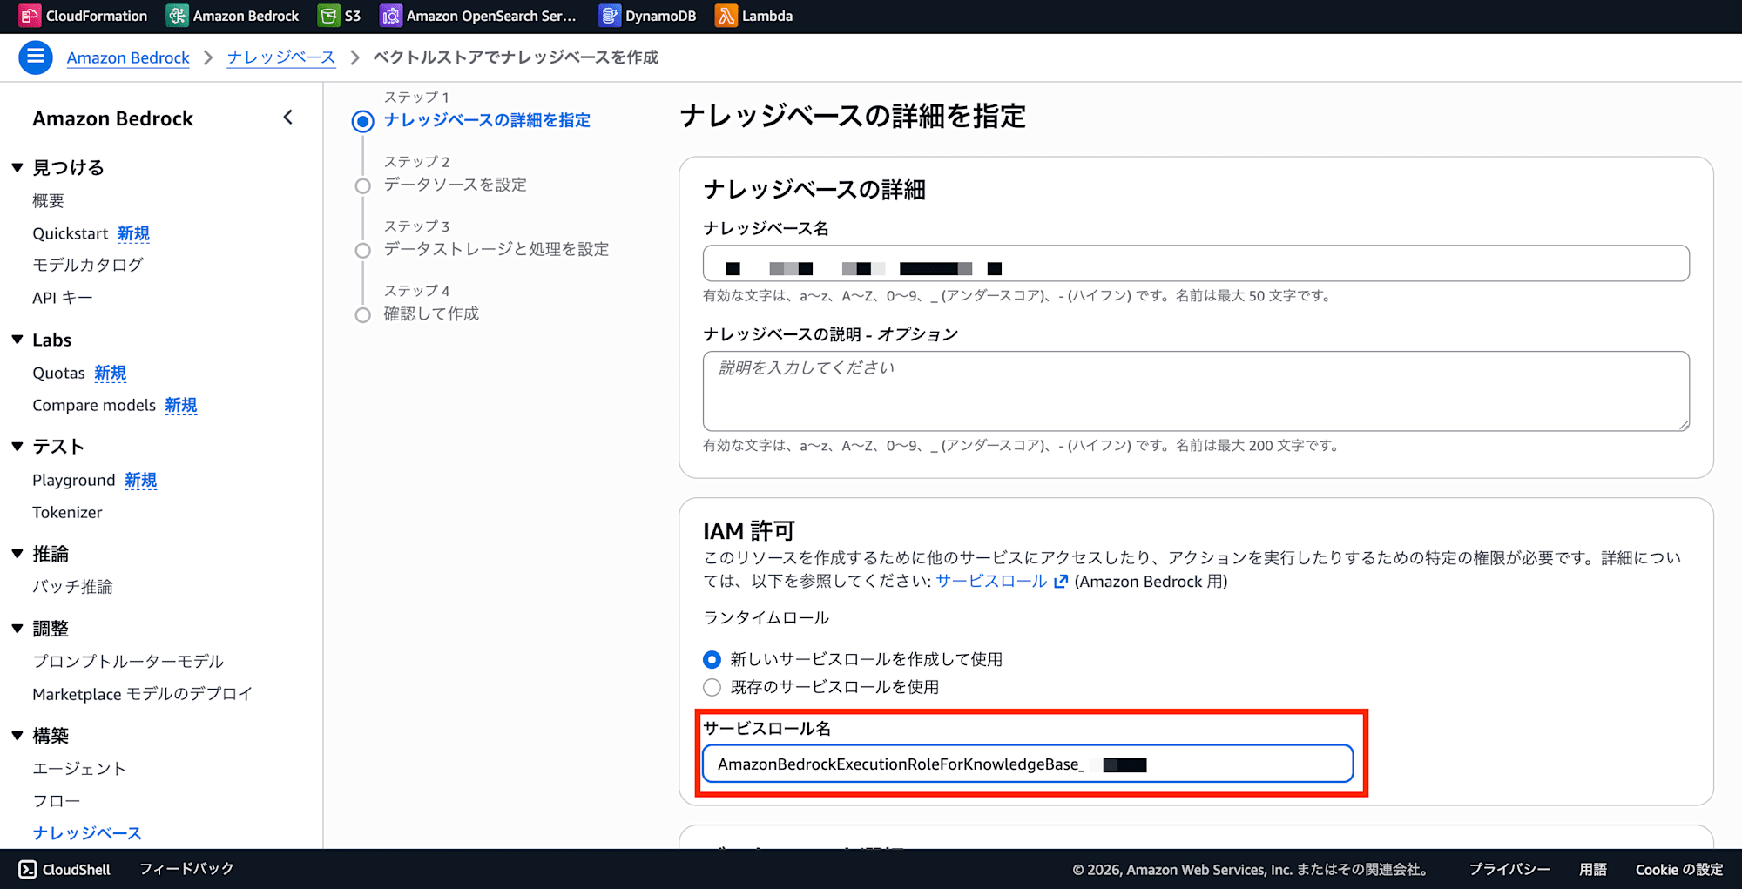The height and width of the screenshot is (889, 1742).
Task: Click the ナレッジベース名 input field
Action: click(1196, 263)
